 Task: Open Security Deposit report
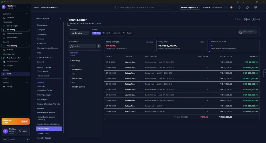coord(44,138)
